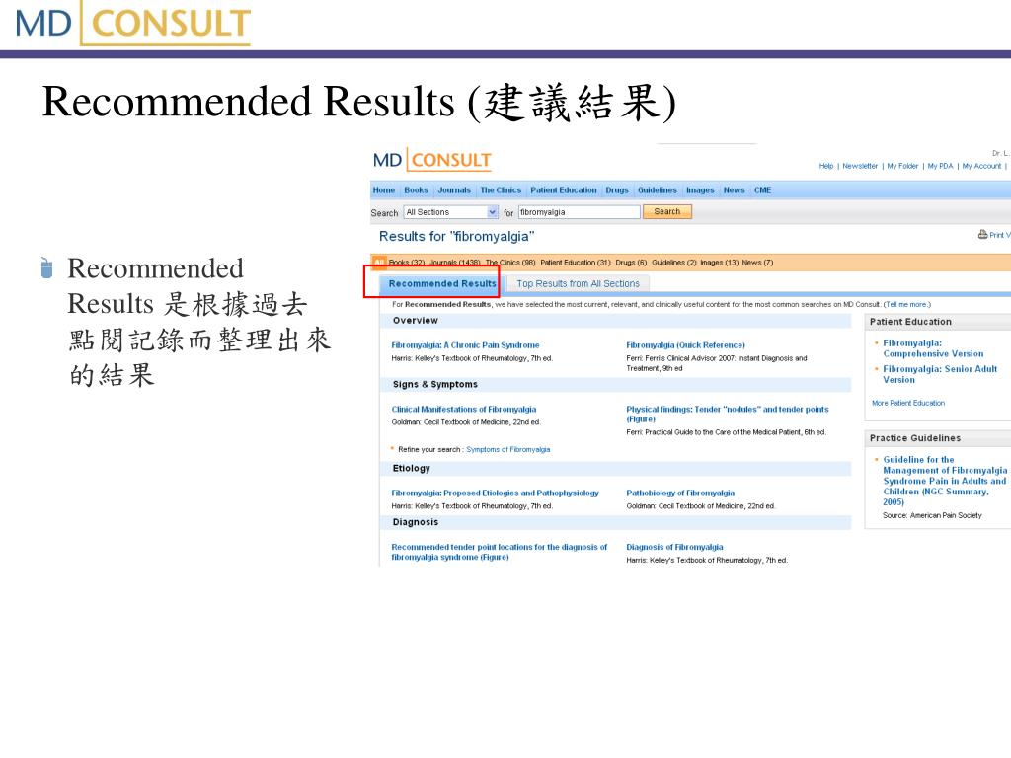Open My PDA header link

pos(940,166)
